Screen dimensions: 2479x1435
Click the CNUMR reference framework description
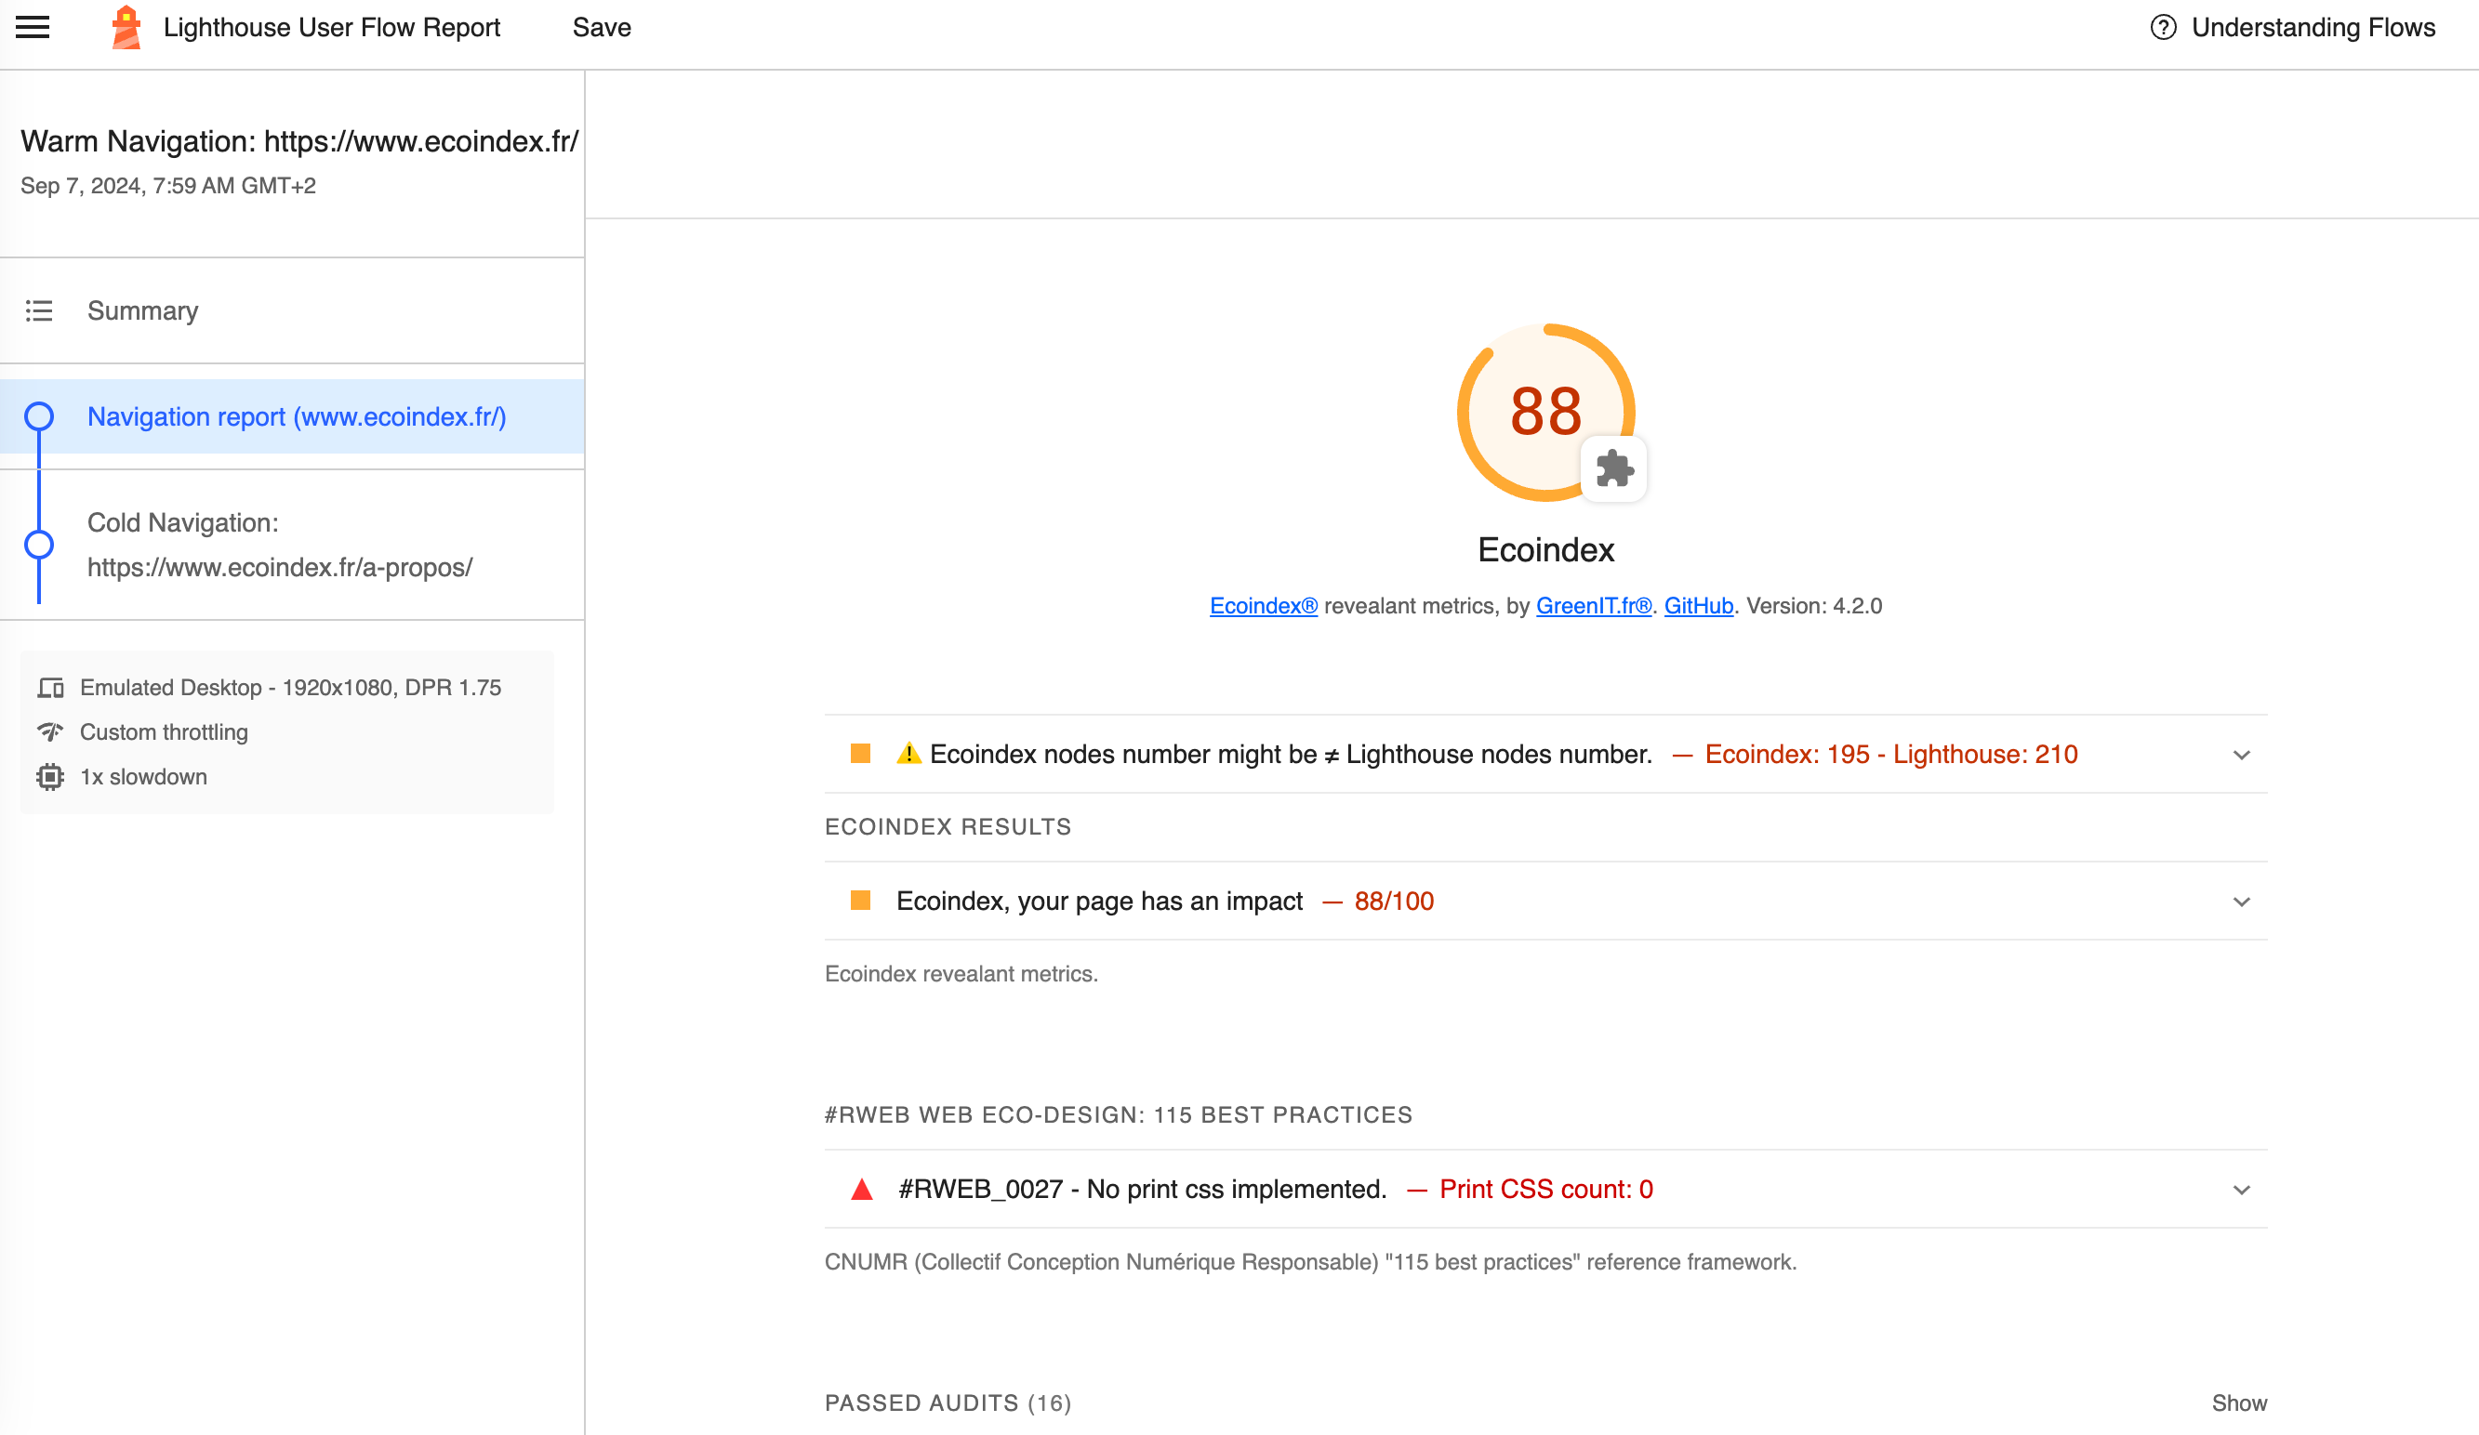point(1310,1262)
